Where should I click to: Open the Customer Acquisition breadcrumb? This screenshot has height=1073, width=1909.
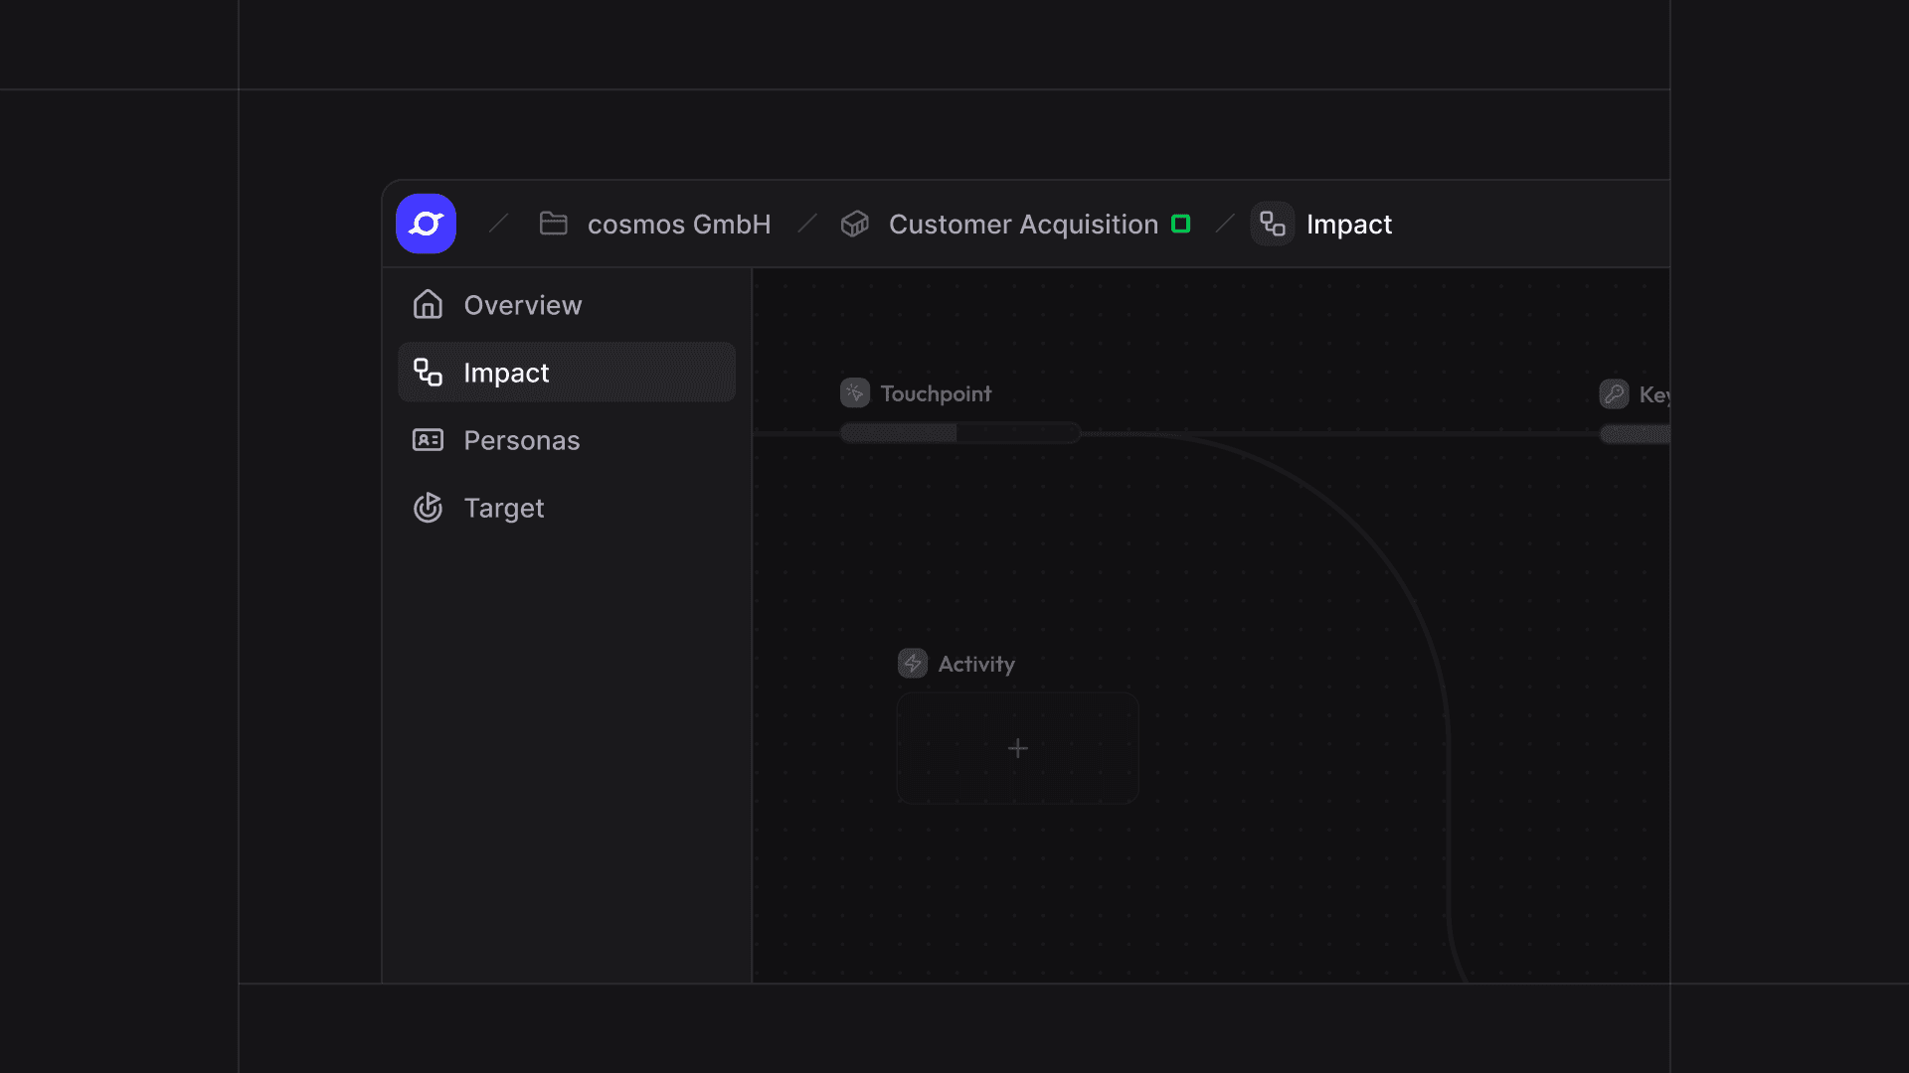coord(1023,225)
